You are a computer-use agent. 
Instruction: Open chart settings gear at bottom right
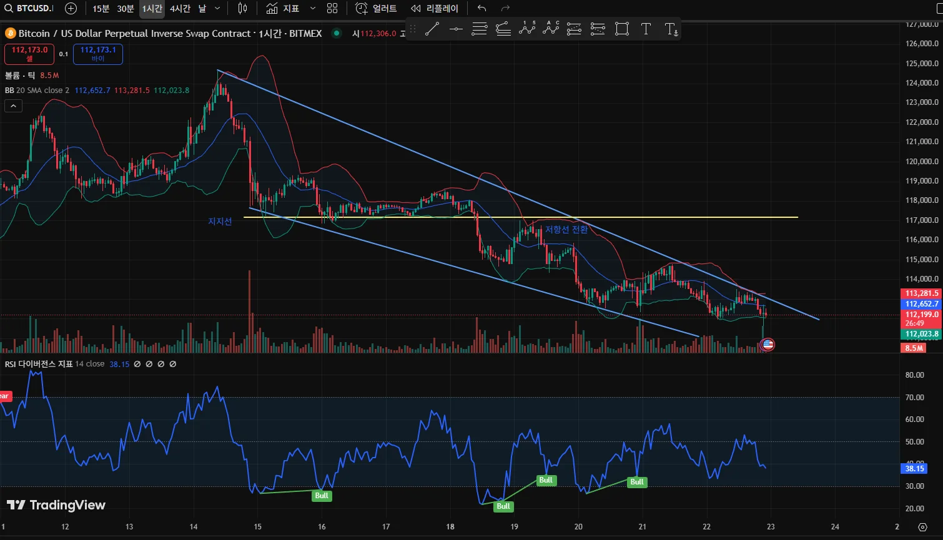pyautogui.click(x=922, y=527)
